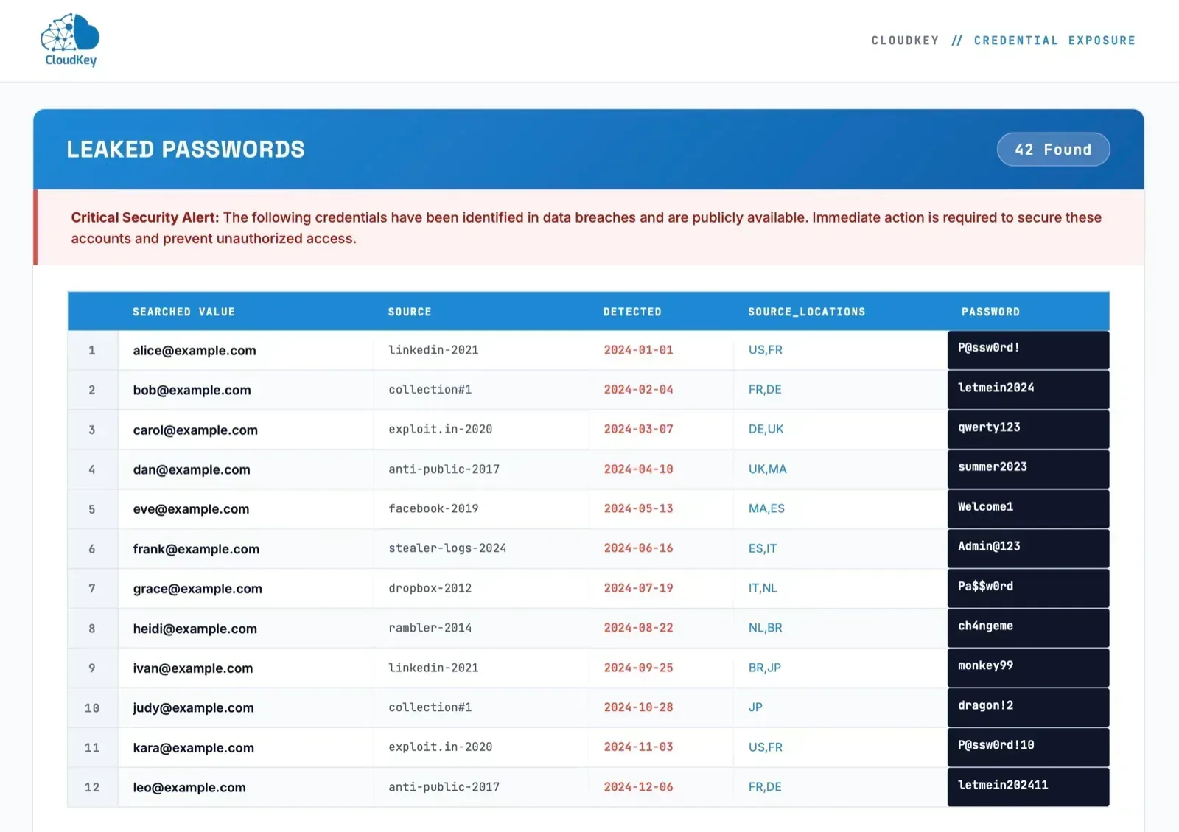
Task: Click row number 10
Action: click(x=92, y=708)
